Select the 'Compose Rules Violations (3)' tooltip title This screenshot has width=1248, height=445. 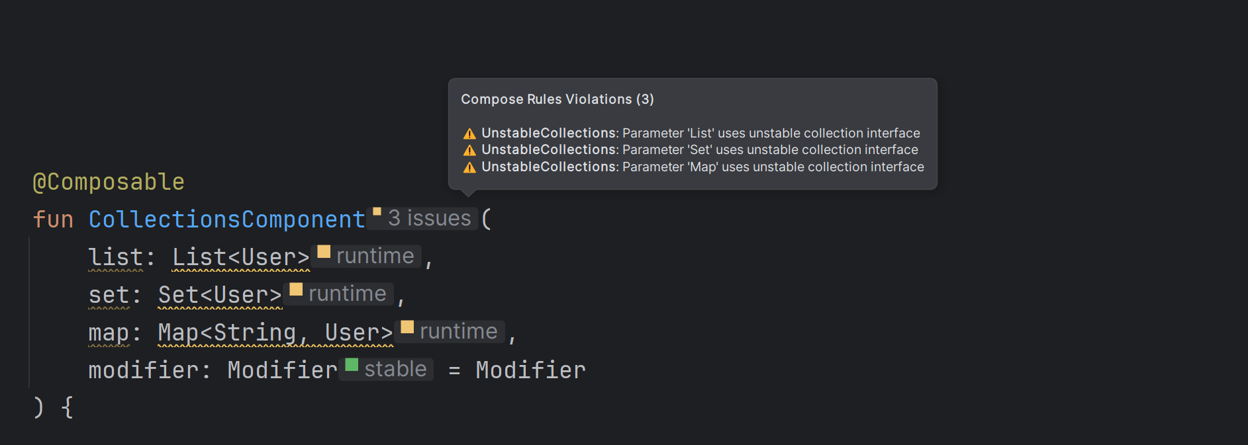pyautogui.click(x=557, y=99)
